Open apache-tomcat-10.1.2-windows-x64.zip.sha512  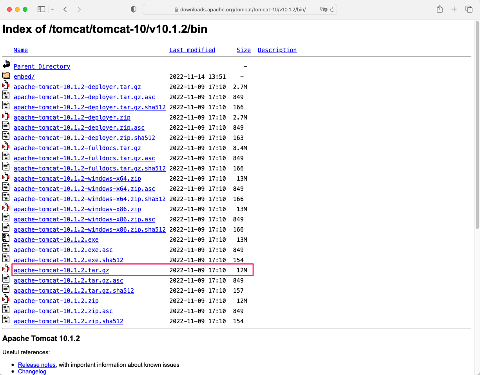[x=90, y=199]
